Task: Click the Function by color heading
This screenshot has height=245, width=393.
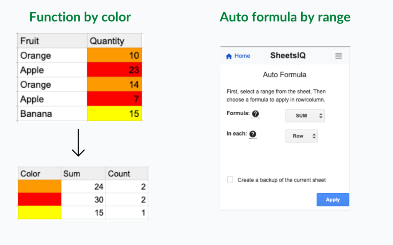Action: [x=80, y=17]
